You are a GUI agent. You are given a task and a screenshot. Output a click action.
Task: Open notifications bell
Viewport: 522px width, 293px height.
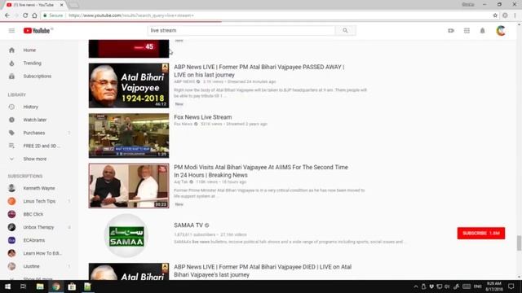pyautogui.click(x=482, y=31)
